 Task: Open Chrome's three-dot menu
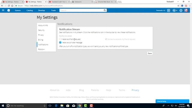[190, 6]
